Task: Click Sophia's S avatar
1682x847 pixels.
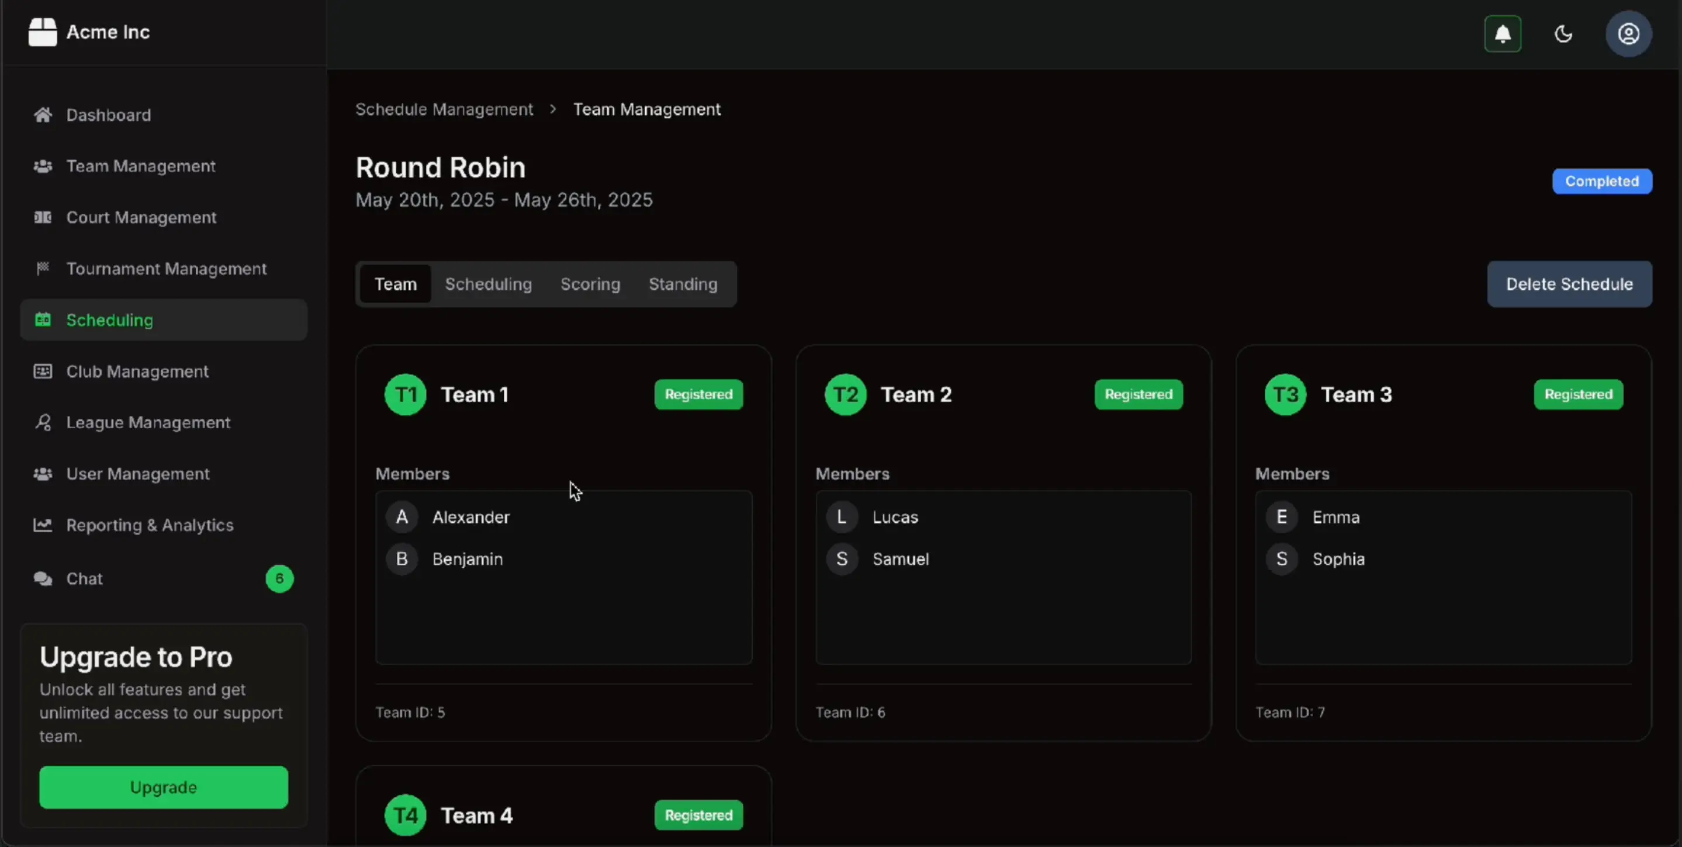Action: pyautogui.click(x=1282, y=558)
